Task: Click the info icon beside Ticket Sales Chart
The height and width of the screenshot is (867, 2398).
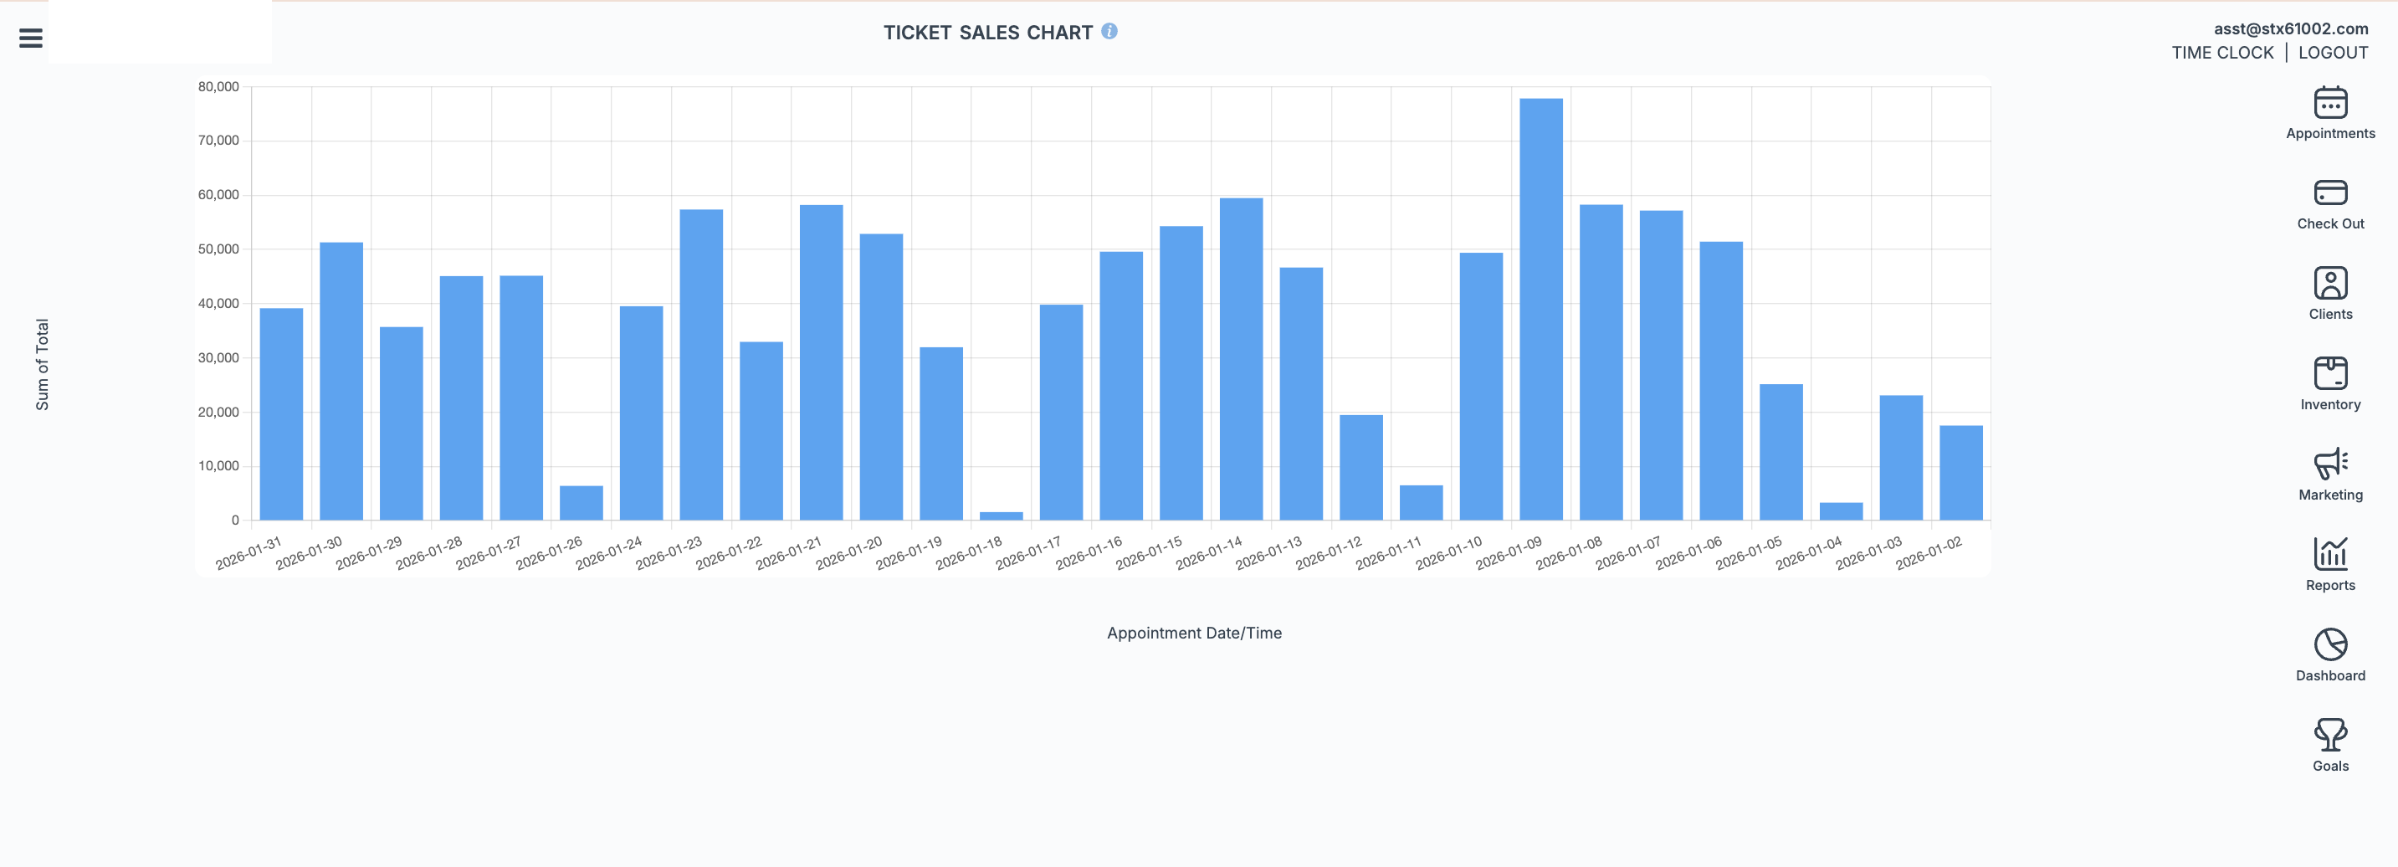Action: coord(1109,32)
